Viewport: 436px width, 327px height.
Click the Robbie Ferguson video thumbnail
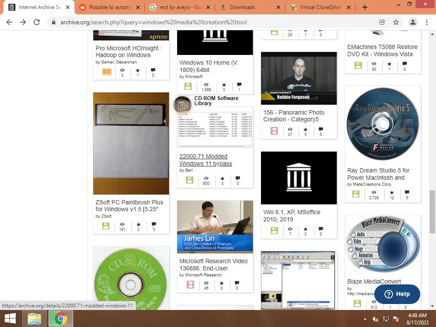pyautogui.click(x=298, y=78)
